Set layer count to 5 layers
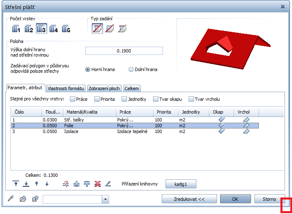 66,29
